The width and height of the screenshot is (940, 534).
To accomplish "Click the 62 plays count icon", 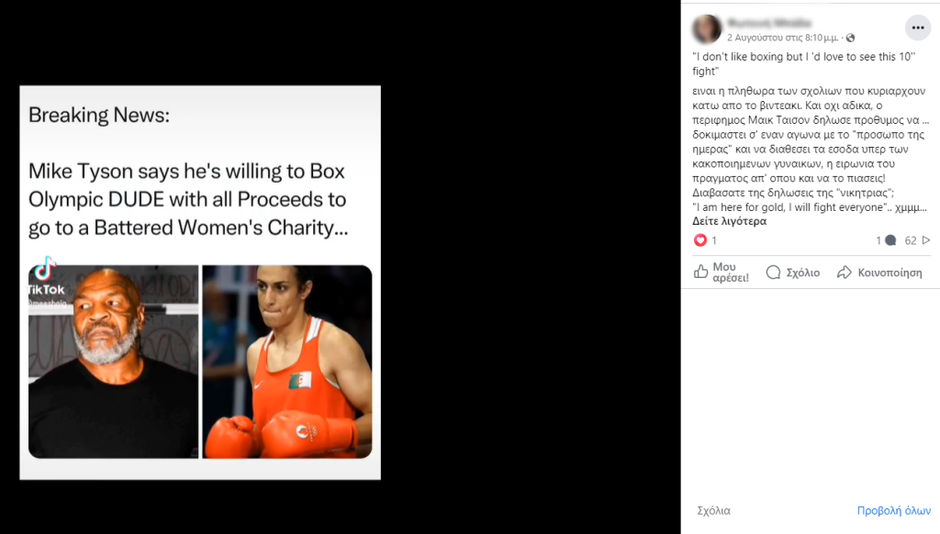I will tap(925, 240).
